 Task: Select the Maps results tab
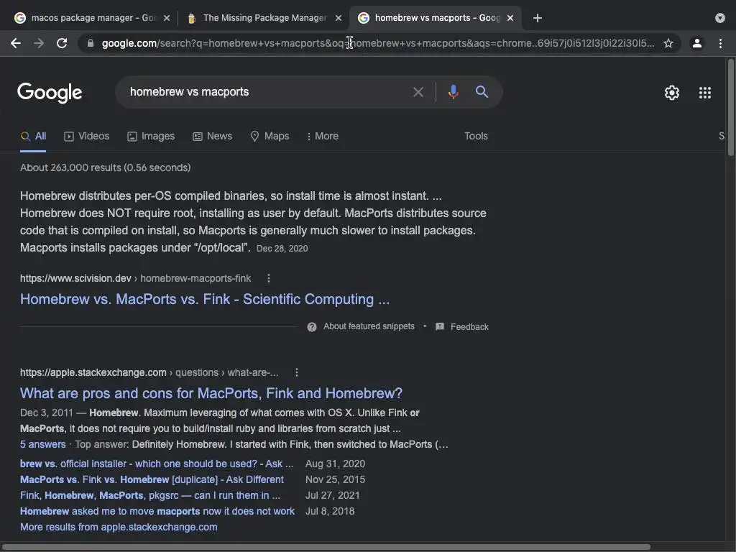[270, 136]
